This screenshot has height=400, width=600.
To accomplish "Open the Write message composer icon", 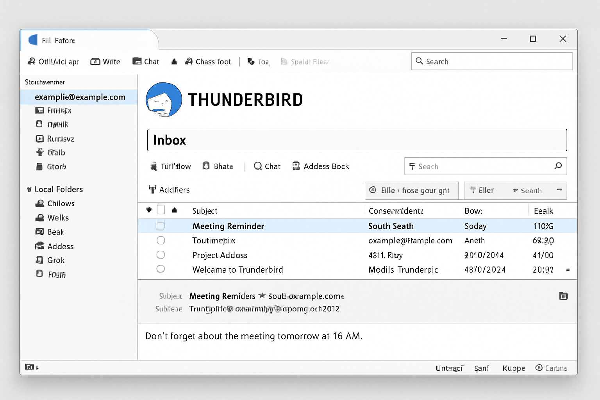I will (95, 61).
